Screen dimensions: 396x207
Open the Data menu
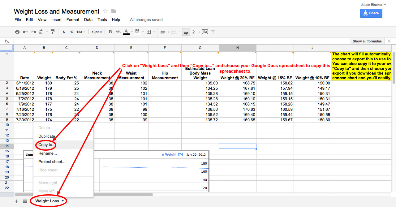88,19
